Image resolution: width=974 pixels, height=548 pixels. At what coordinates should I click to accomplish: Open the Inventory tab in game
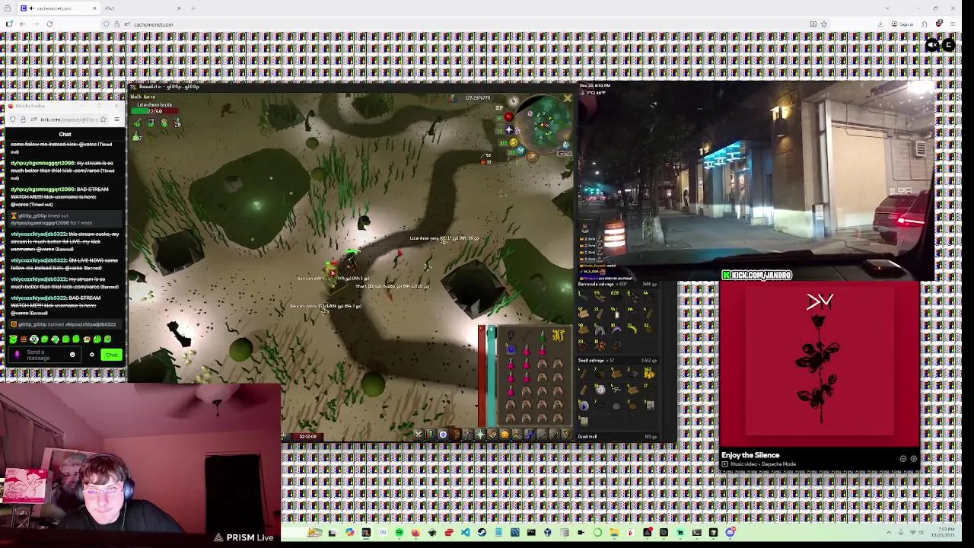click(x=455, y=435)
